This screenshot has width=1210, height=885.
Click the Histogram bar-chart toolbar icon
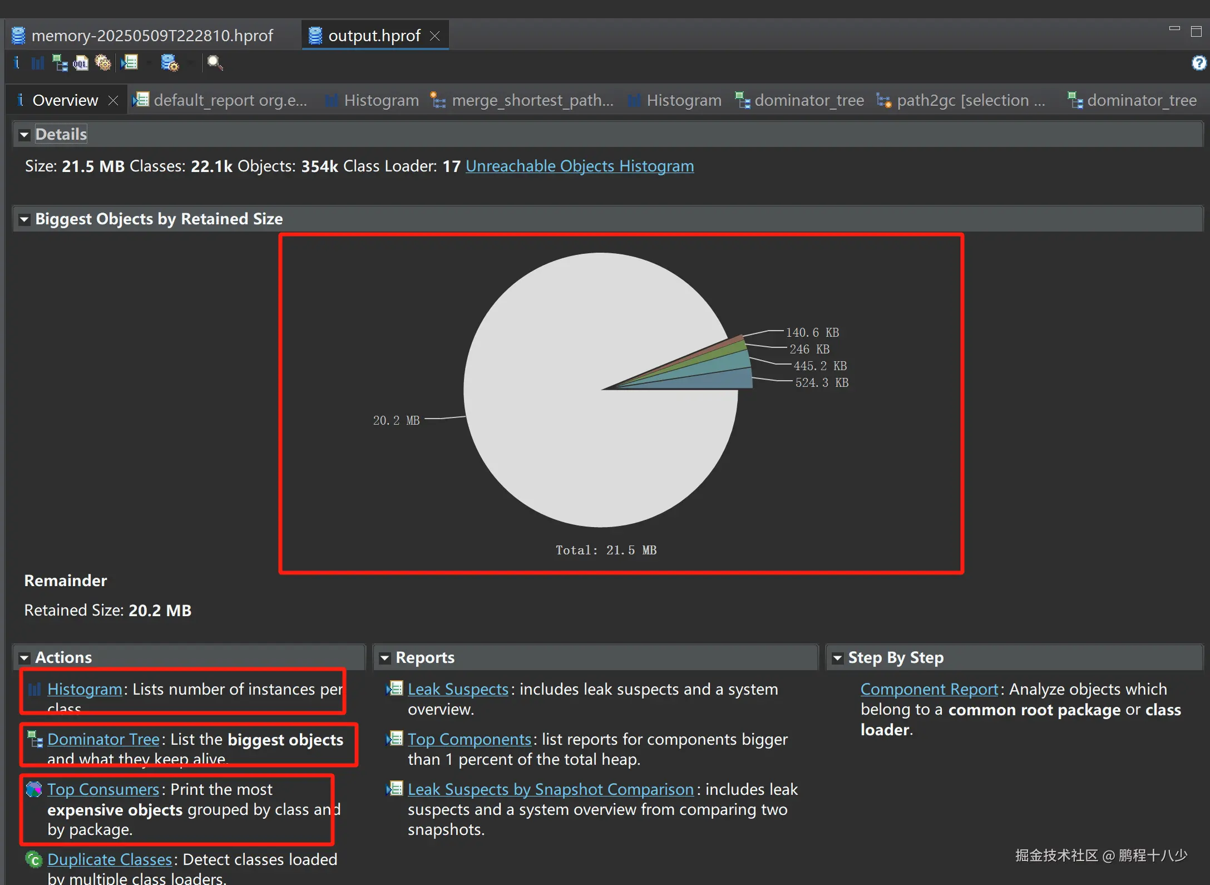pyautogui.click(x=37, y=63)
